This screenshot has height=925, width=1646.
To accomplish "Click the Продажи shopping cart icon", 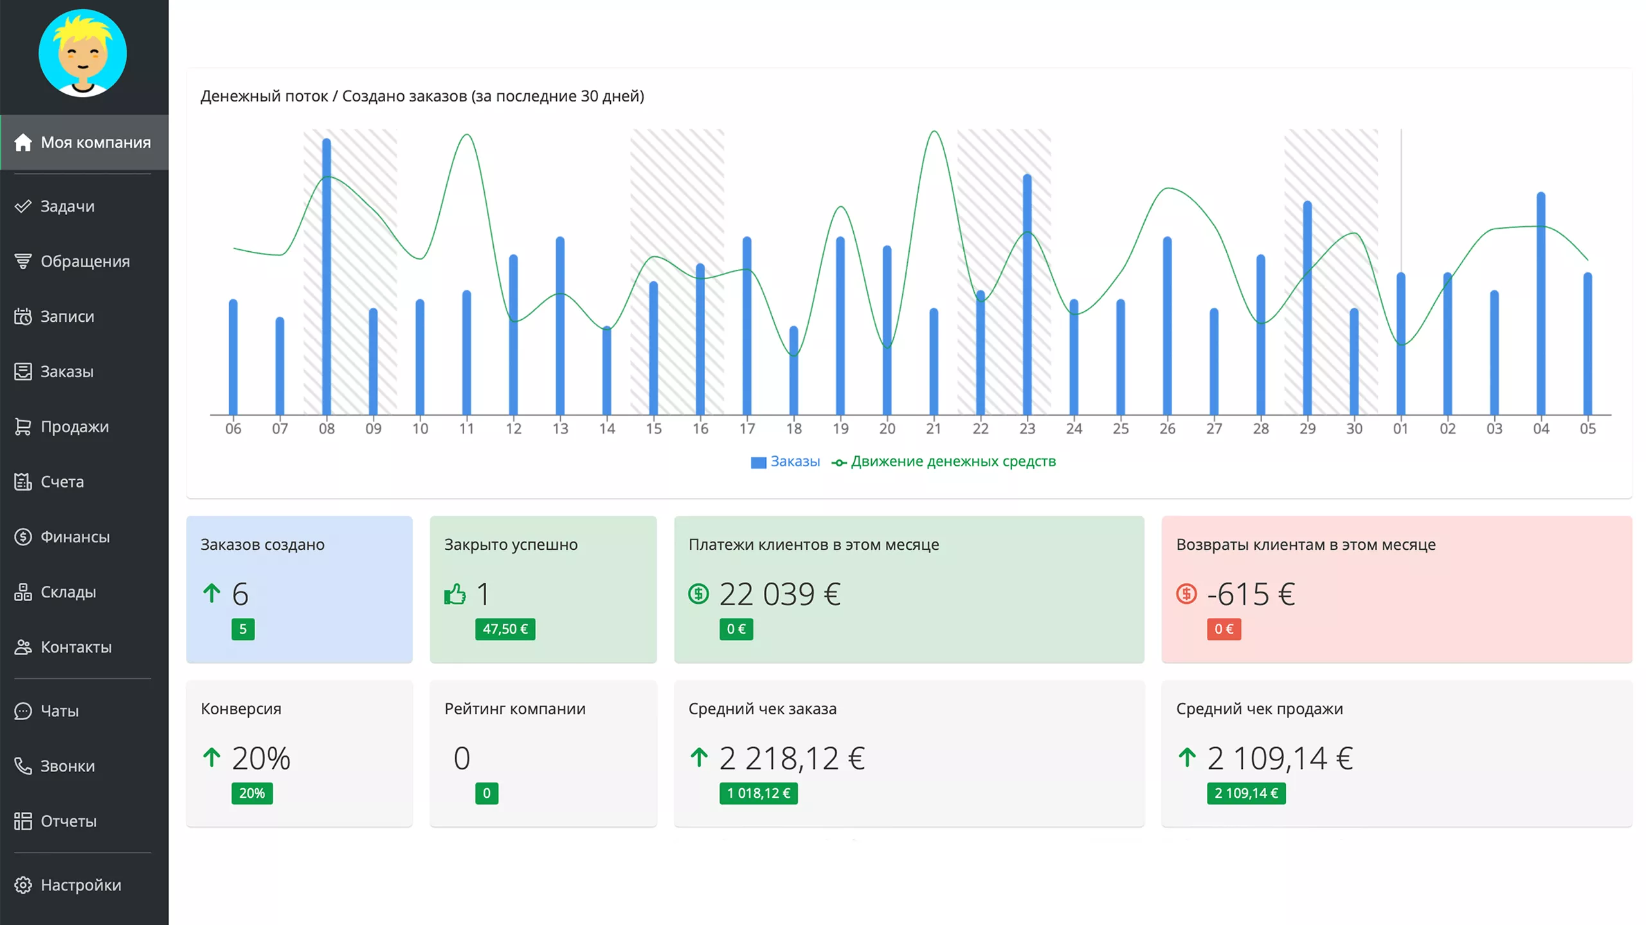I will pos(23,427).
